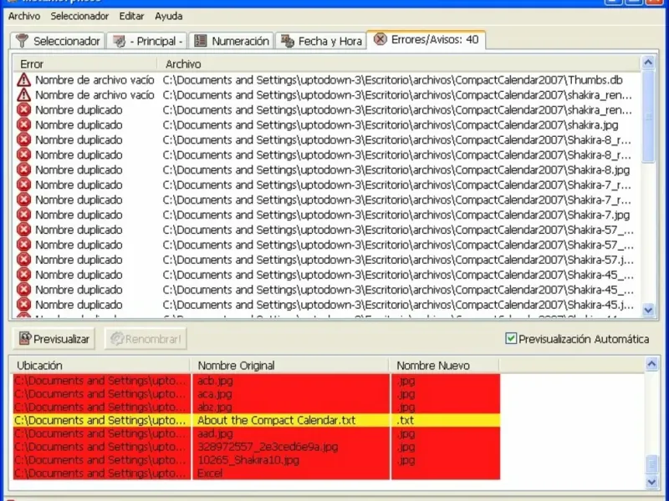Screen dimensions: 669x501
Task: Click preview list scrollbar down arrow
Action: 651,483
